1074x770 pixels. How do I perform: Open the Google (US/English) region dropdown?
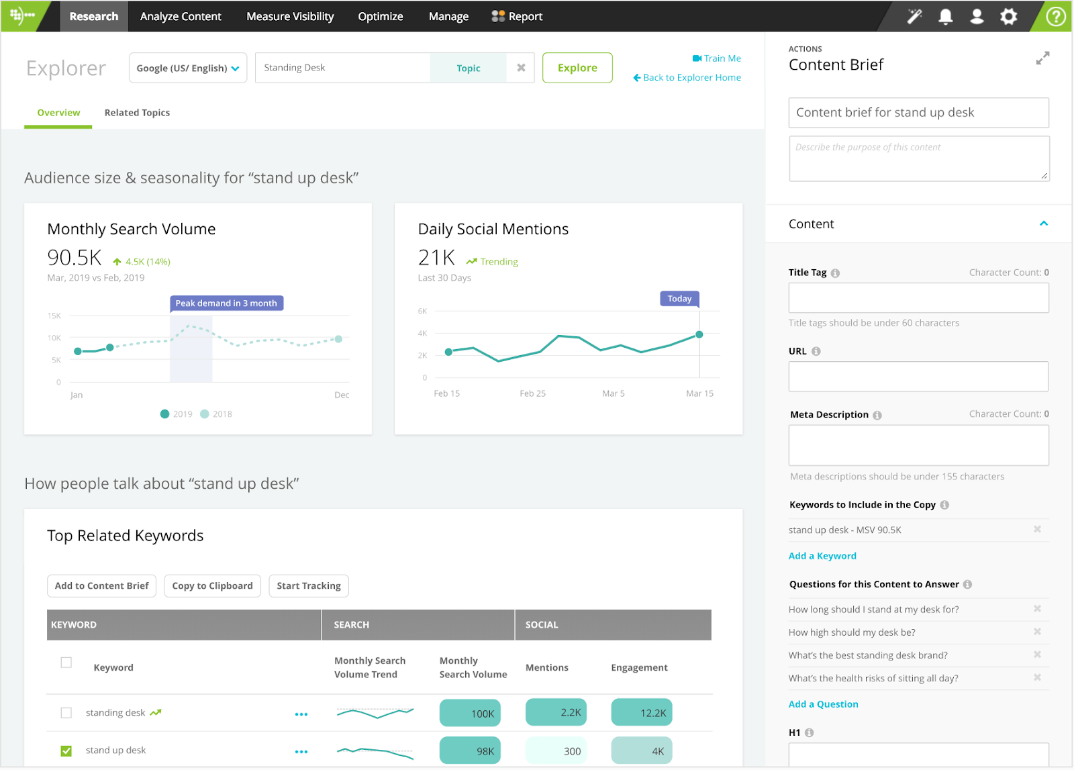click(x=187, y=67)
